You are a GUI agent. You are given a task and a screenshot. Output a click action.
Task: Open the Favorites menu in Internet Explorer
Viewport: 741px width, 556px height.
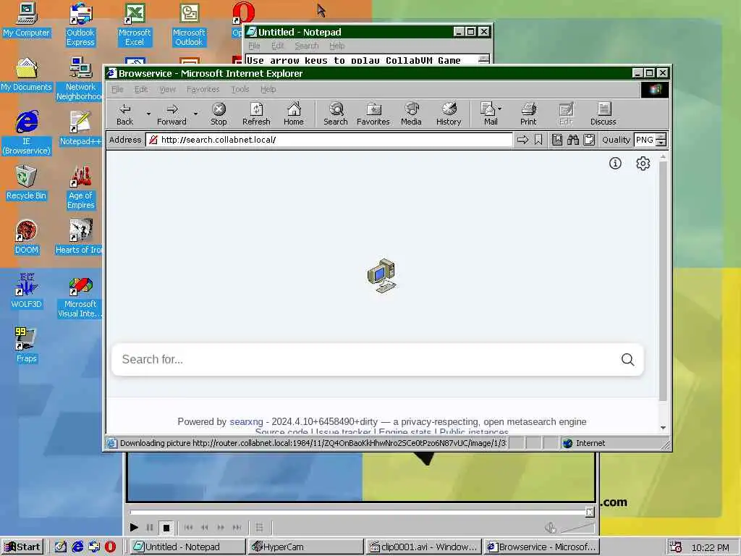203,89
